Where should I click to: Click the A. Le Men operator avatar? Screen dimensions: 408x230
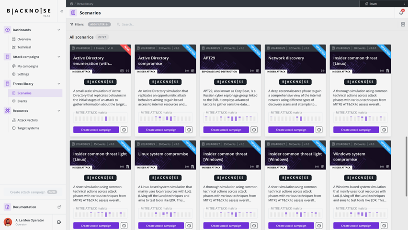point(8,222)
